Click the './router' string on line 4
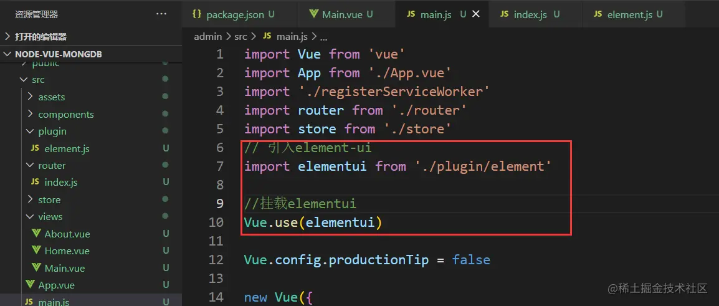 click(429, 110)
